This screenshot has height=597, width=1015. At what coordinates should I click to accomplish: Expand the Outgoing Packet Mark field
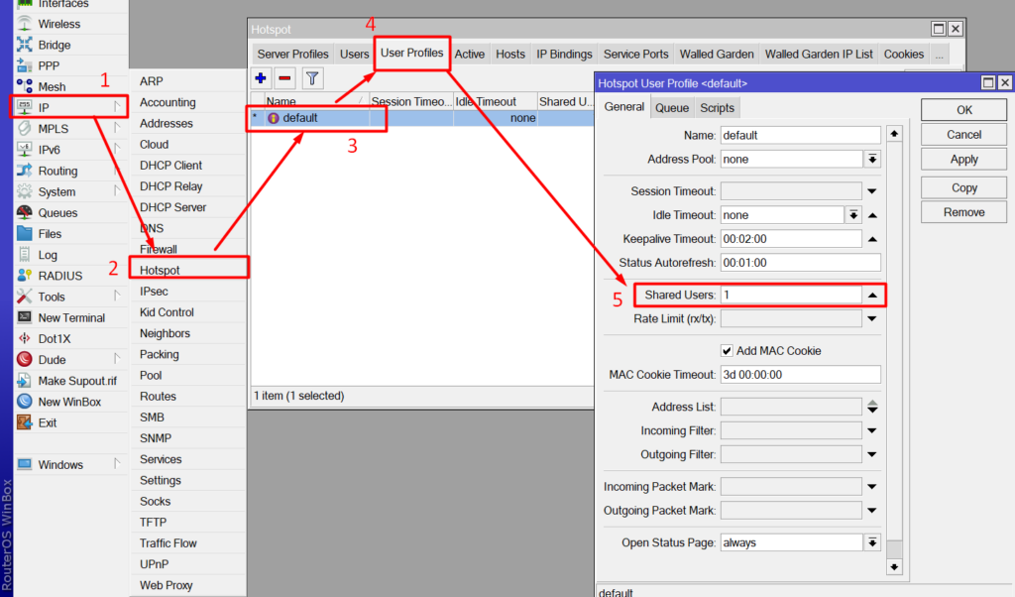click(x=872, y=511)
